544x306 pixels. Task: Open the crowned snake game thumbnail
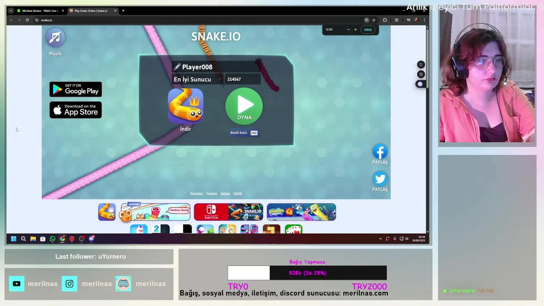(107, 212)
